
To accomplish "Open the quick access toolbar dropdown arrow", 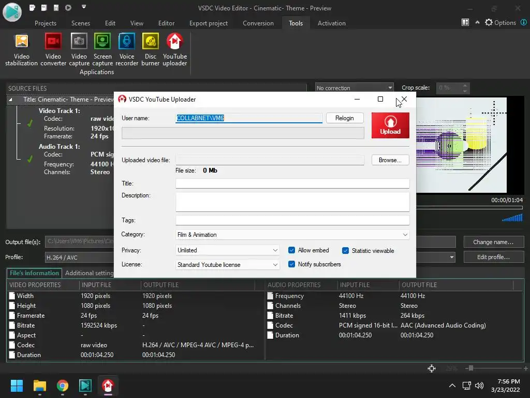I will [x=84, y=7].
